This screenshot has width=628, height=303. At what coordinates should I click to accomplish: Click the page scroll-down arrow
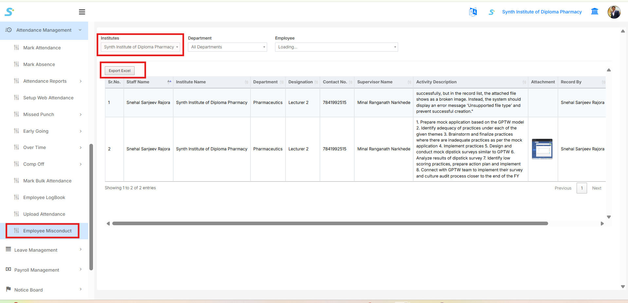coord(623,287)
